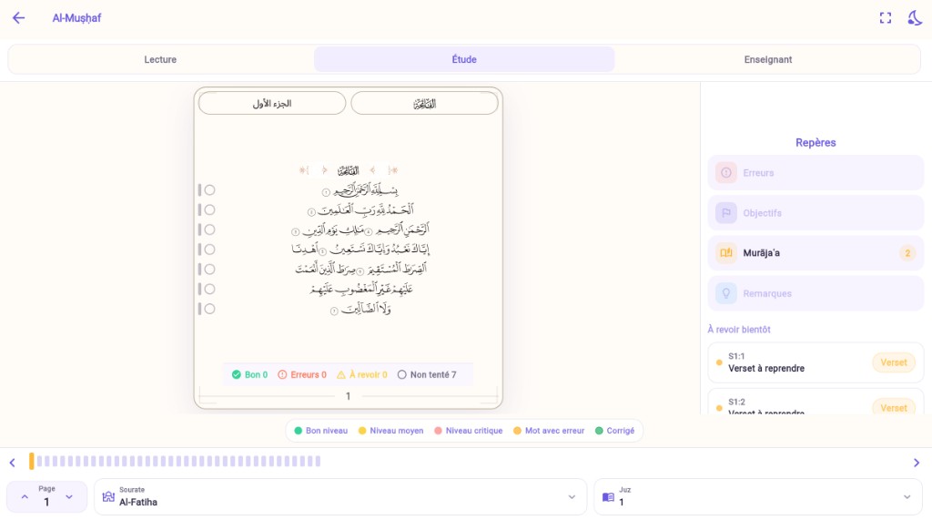The height and width of the screenshot is (520, 932).
Task: Open the Remarques repère
Action: pyautogui.click(x=815, y=293)
